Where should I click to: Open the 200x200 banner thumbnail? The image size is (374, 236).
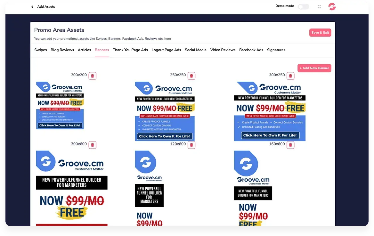60,105
